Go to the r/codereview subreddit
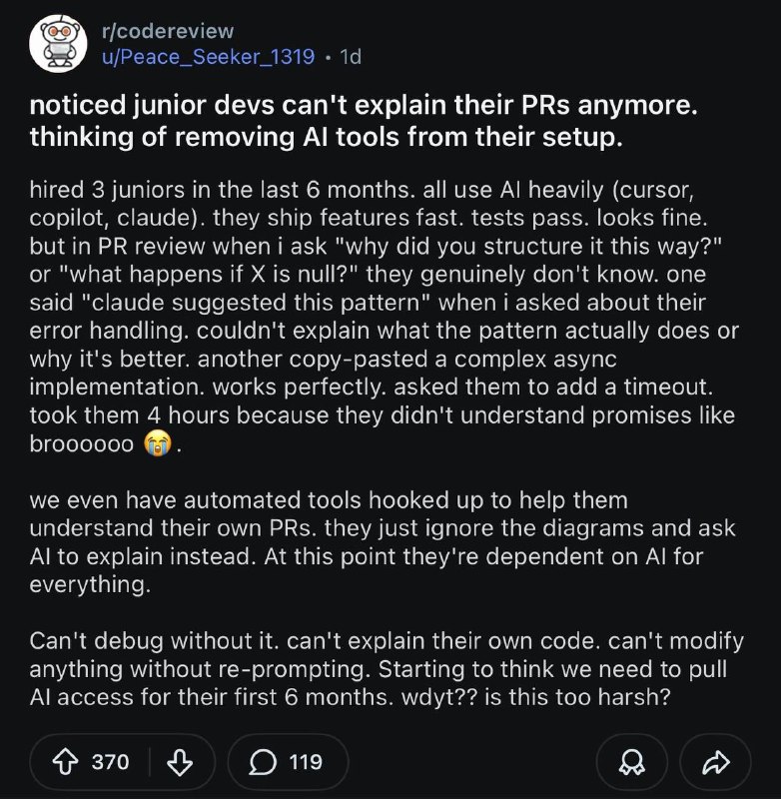The image size is (781, 799). point(168,31)
